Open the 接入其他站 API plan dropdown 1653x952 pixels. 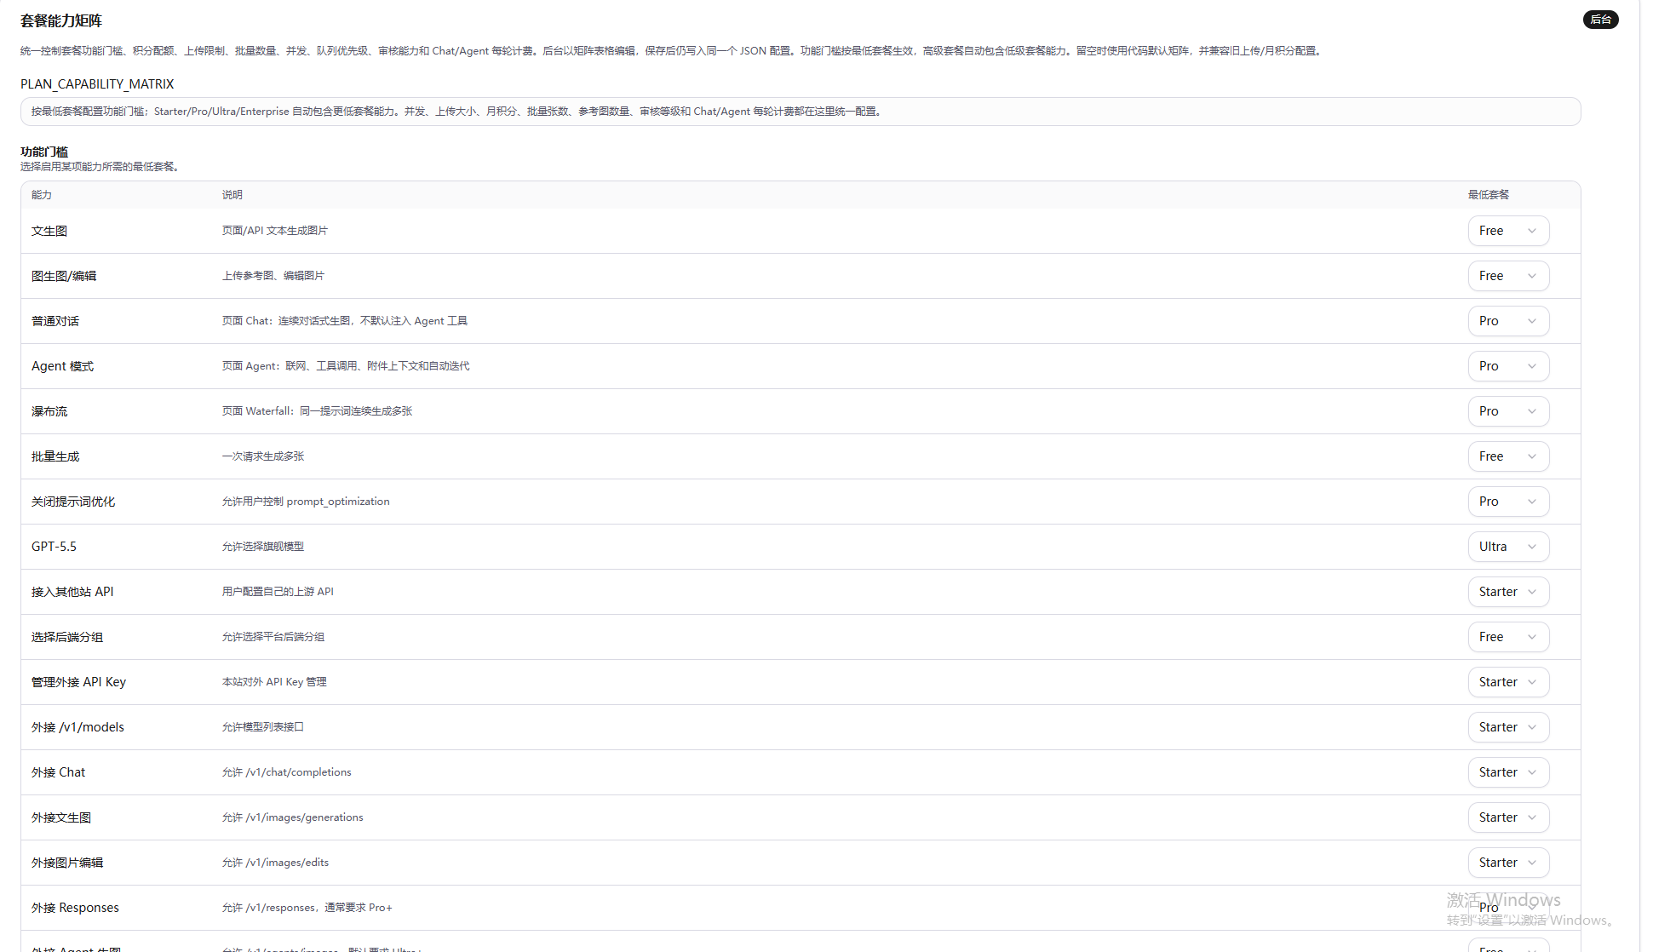(1508, 592)
